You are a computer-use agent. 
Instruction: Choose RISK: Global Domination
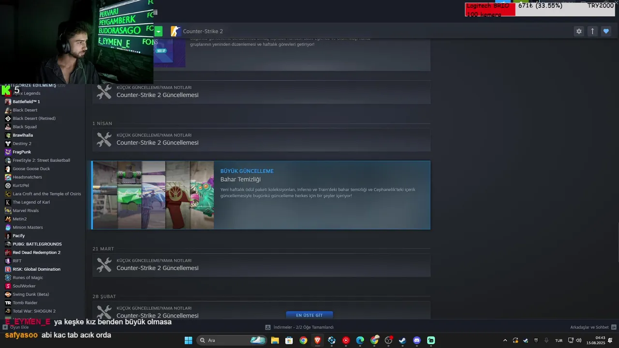[x=36, y=269]
